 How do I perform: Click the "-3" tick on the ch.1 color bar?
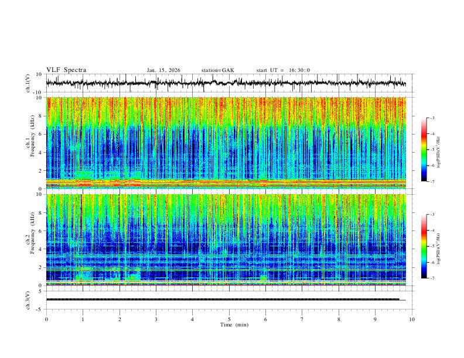click(x=432, y=118)
